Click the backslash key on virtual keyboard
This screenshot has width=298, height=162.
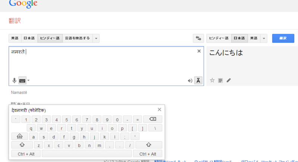click(155, 128)
